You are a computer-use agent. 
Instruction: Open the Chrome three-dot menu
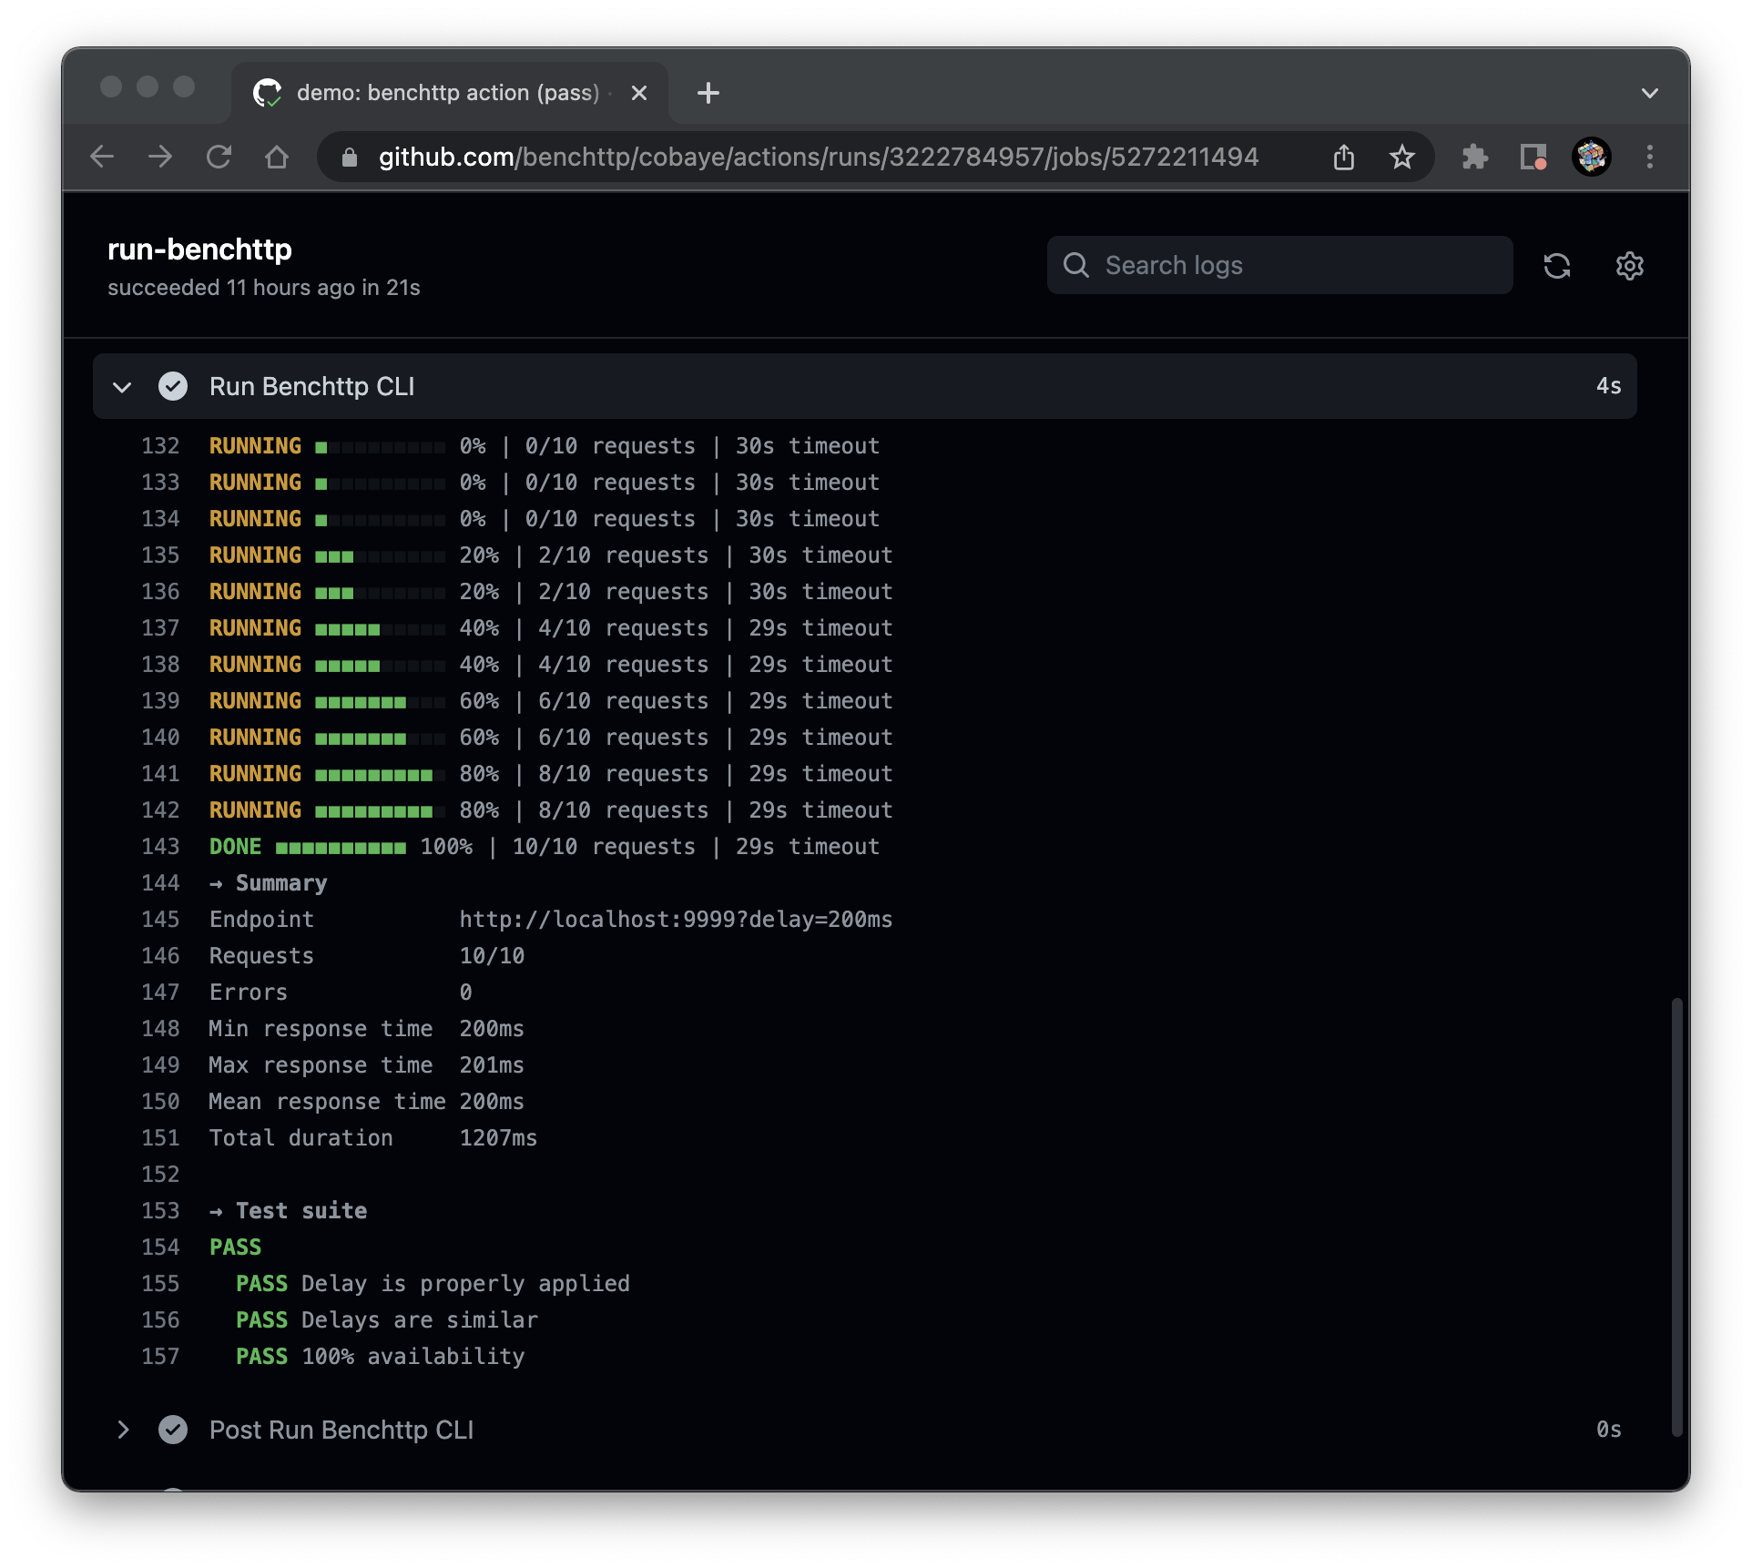(x=1649, y=157)
